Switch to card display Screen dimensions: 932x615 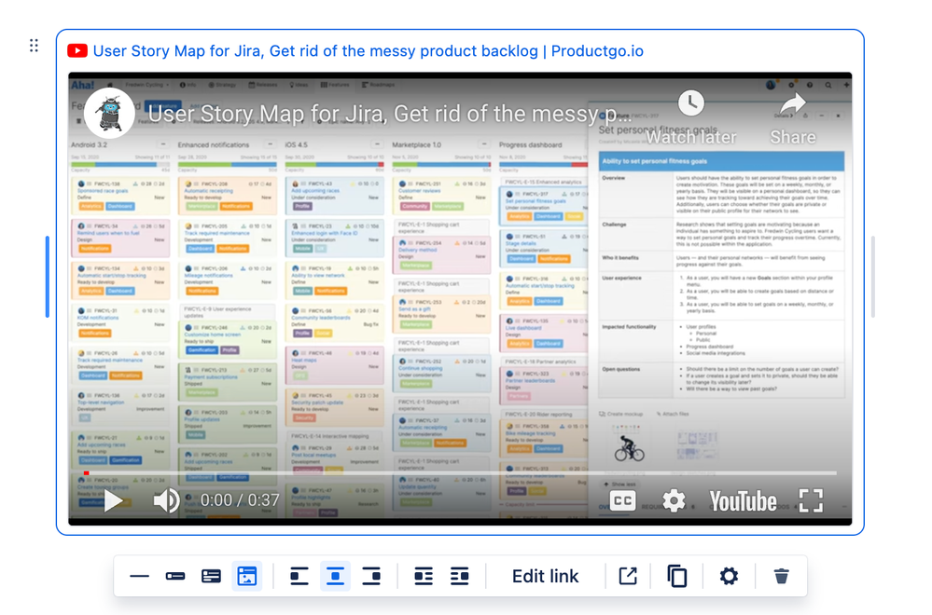[x=211, y=577]
